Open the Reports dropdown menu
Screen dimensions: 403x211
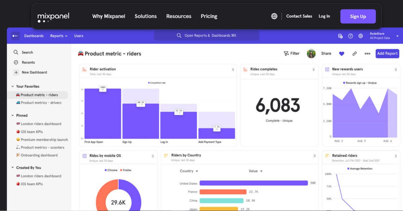[59, 36]
